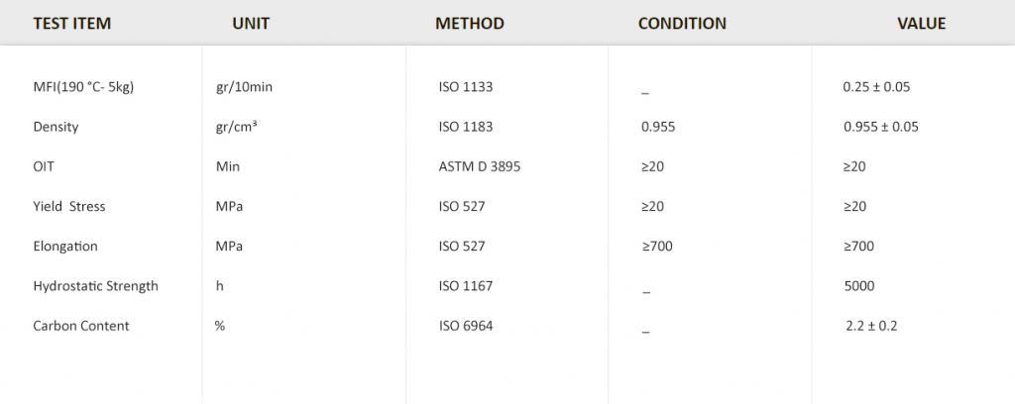Click the CONDITION column header
1015x404 pixels.
coord(682,24)
